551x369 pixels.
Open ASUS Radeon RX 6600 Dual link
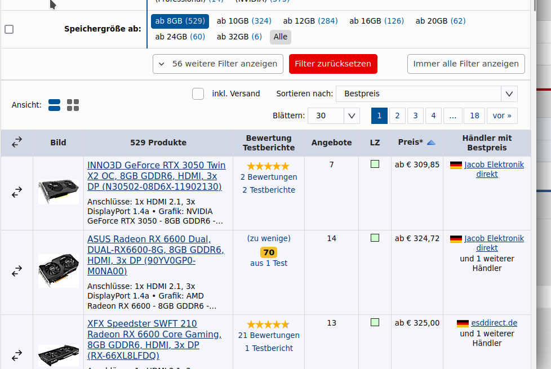(x=155, y=255)
